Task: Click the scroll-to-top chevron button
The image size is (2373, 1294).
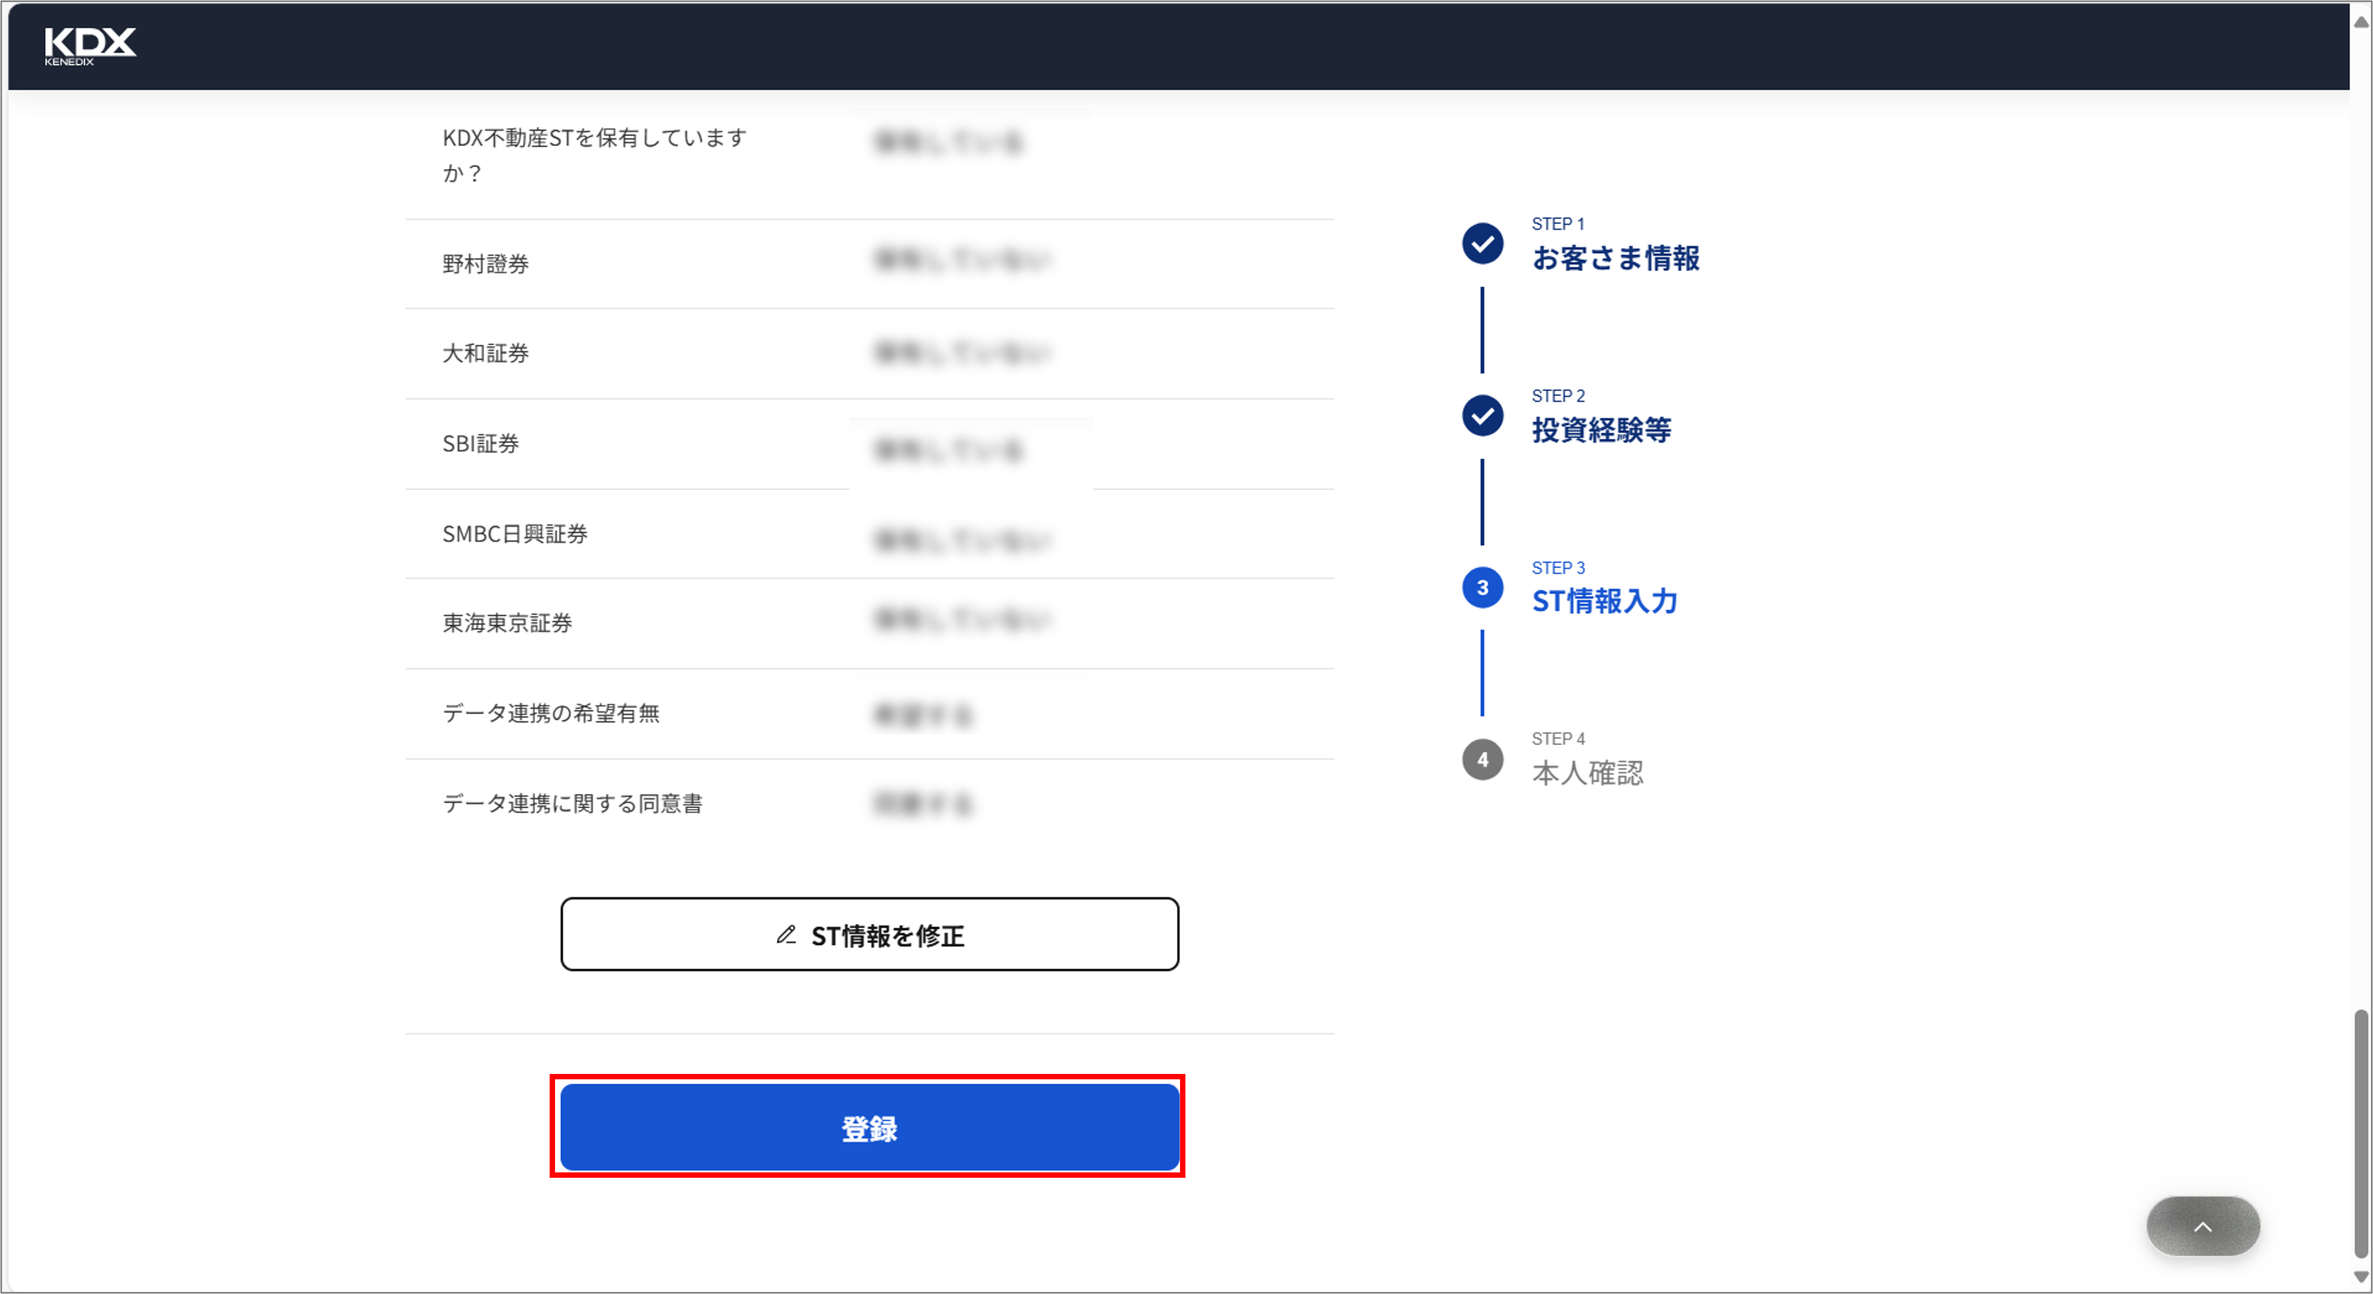Action: coord(2202,1226)
